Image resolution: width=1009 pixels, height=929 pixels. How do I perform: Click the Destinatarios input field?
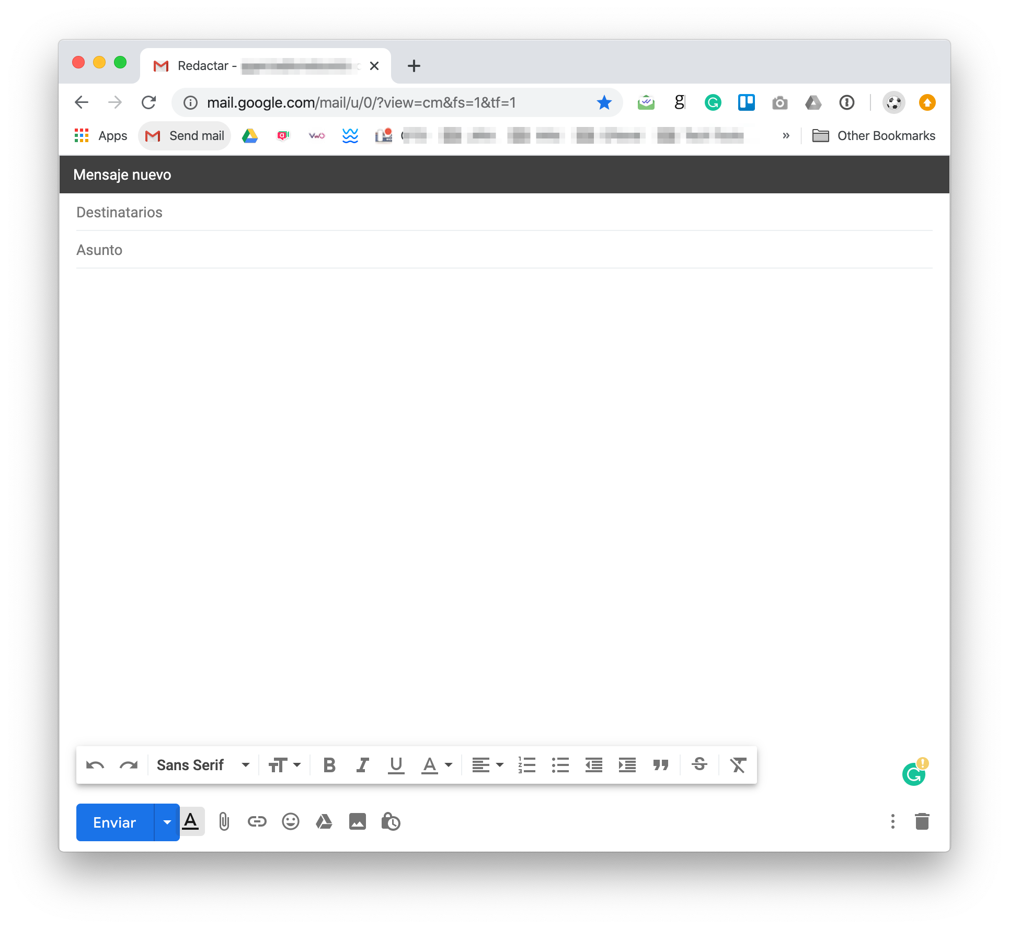(504, 213)
